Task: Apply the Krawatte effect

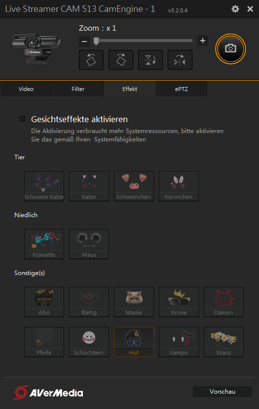Action: coord(44,244)
